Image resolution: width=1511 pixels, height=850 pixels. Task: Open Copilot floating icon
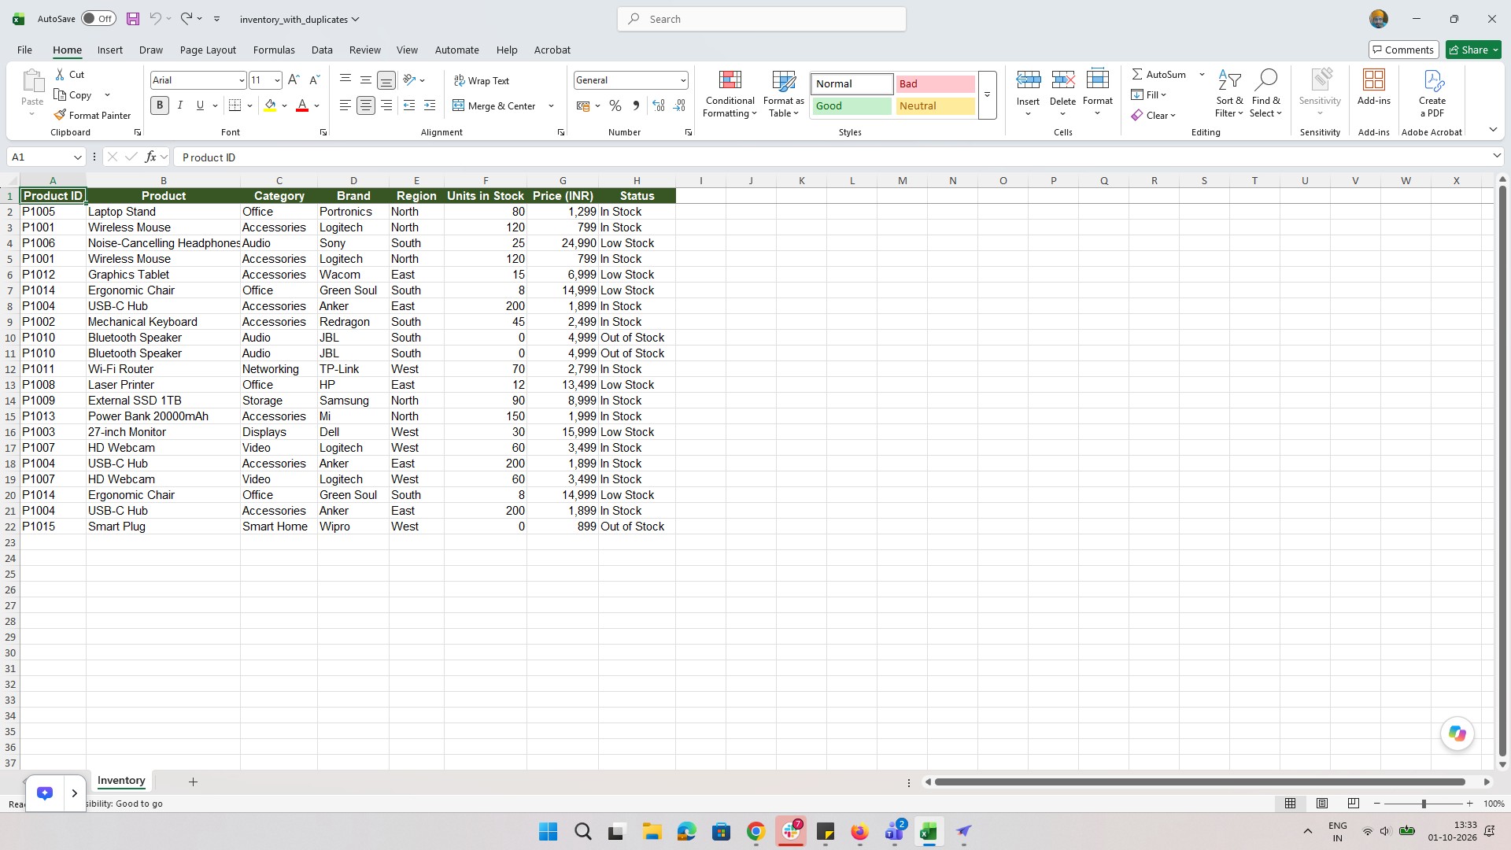[x=1457, y=734]
